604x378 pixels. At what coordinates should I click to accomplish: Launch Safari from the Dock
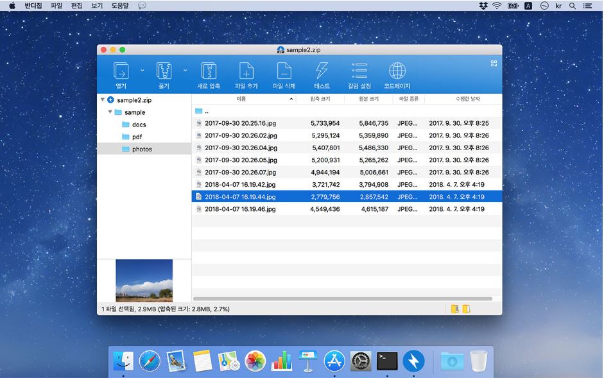(150, 361)
